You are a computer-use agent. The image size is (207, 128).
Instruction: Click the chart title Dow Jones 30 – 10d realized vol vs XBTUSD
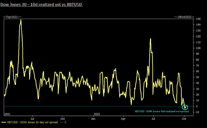[42, 4]
